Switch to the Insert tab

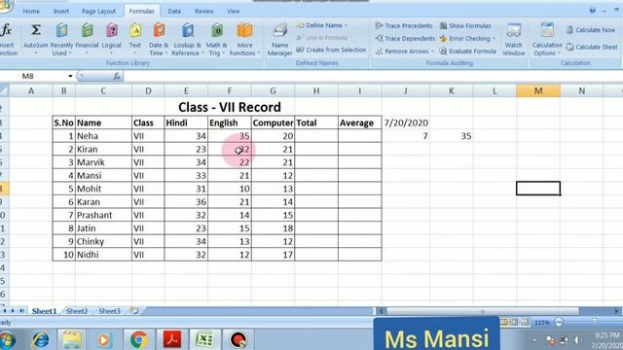tap(60, 11)
